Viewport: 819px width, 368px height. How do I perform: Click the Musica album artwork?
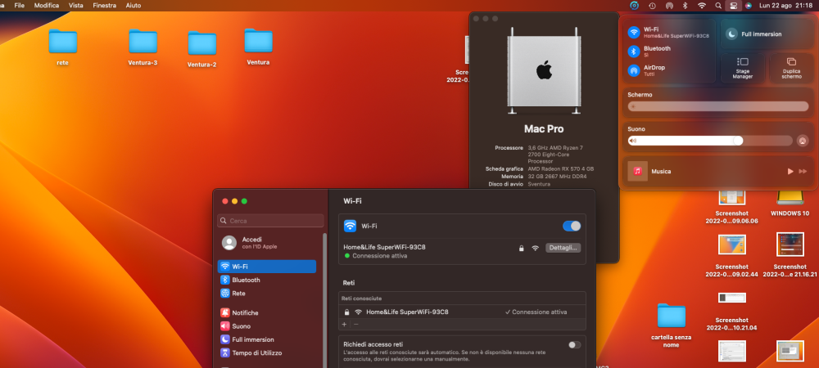tap(637, 171)
